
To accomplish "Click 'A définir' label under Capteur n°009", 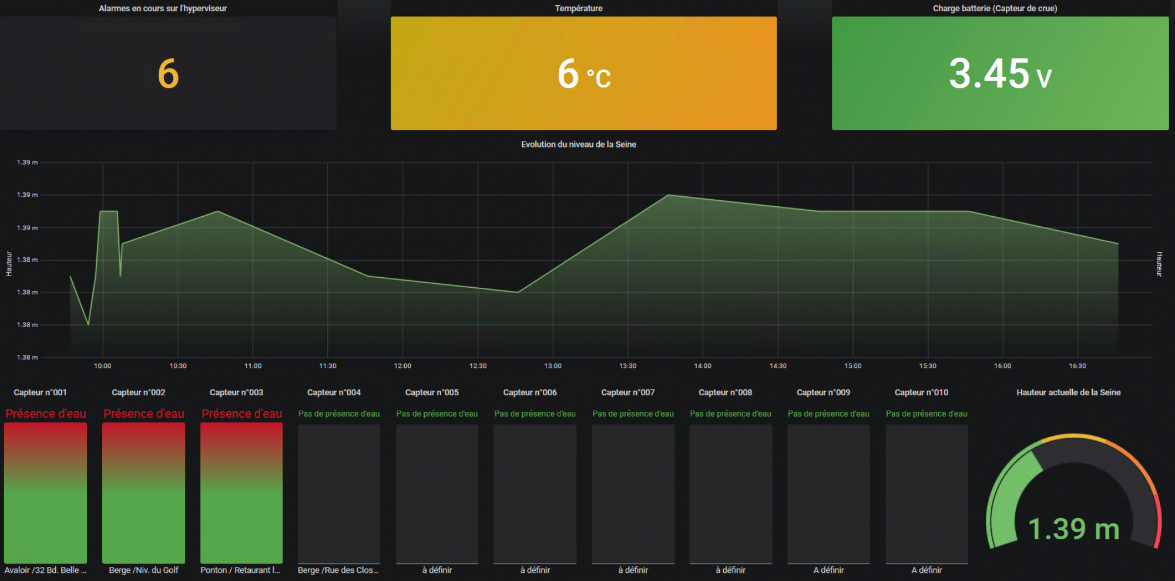I will click(x=828, y=570).
